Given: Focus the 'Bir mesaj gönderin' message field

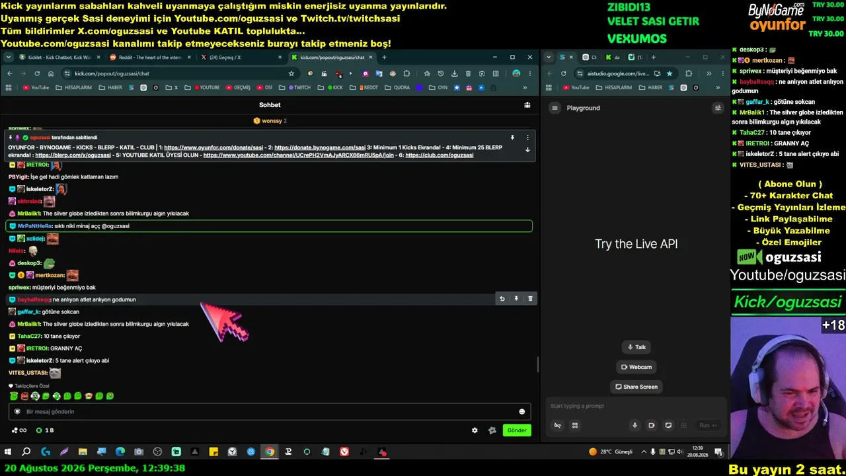Looking at the screenshot, I should [270, 412].
